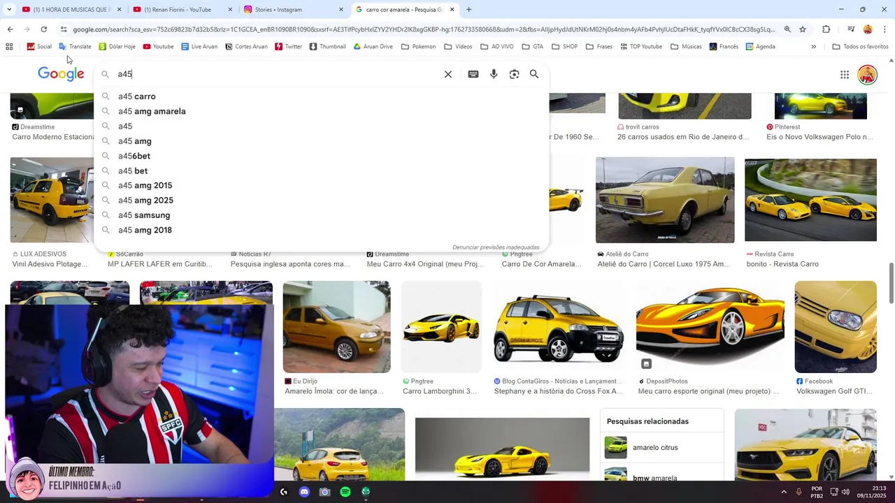895x503 pixels.
Task: Select suggestion a456bet
Action: (321, 156)
